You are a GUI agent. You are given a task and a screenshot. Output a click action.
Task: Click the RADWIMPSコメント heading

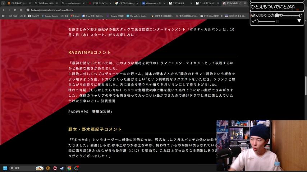point(90,52)
